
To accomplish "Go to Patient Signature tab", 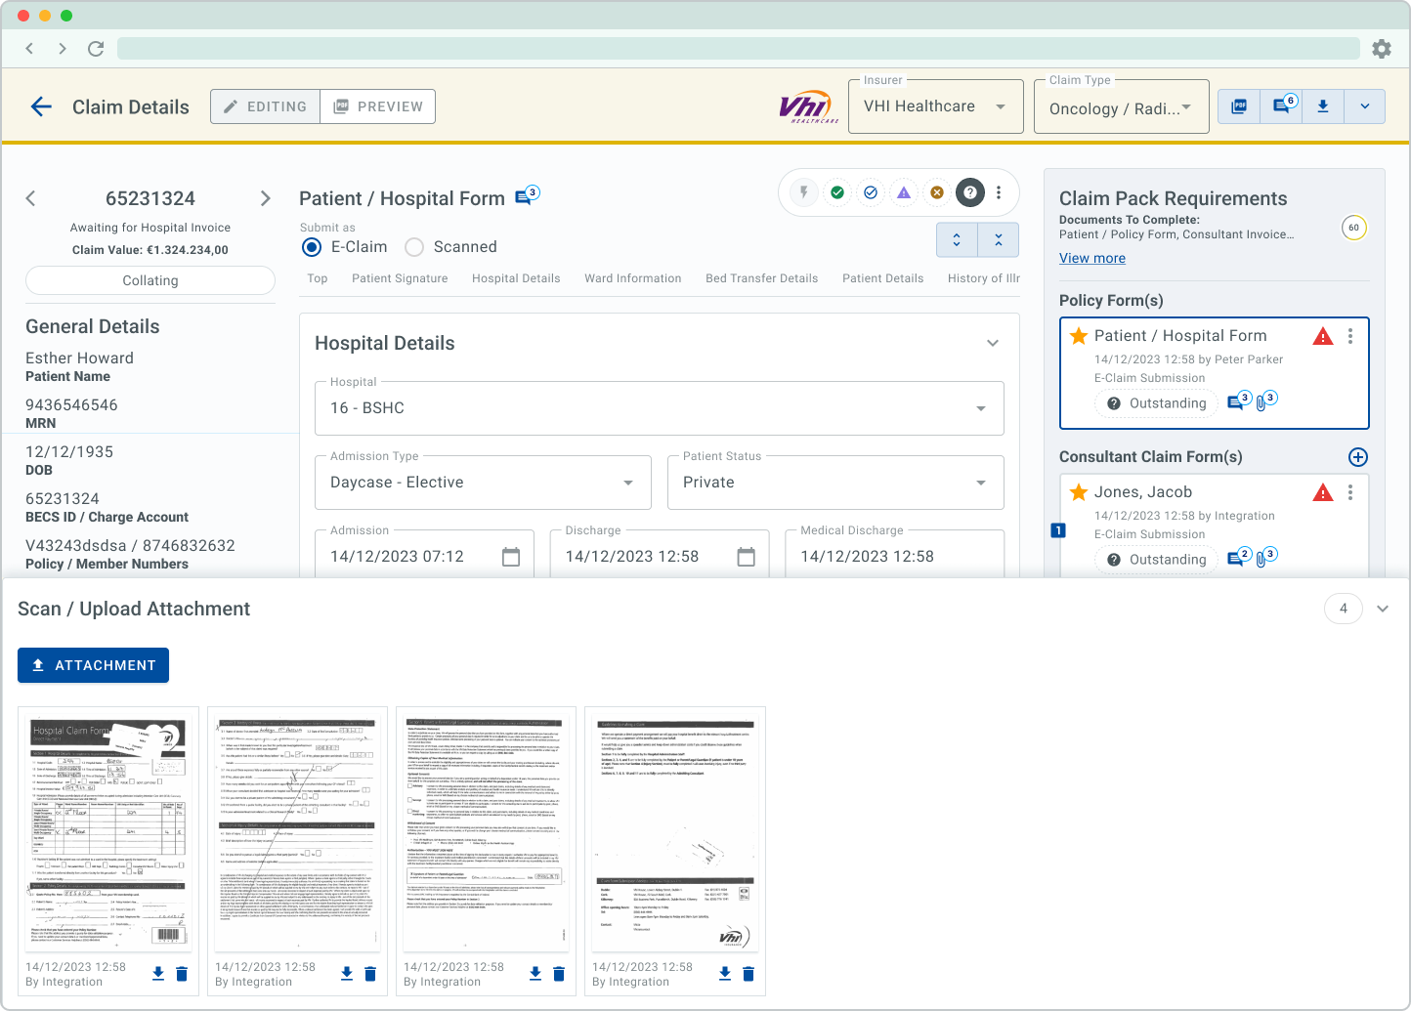I will tap(400, 278).
